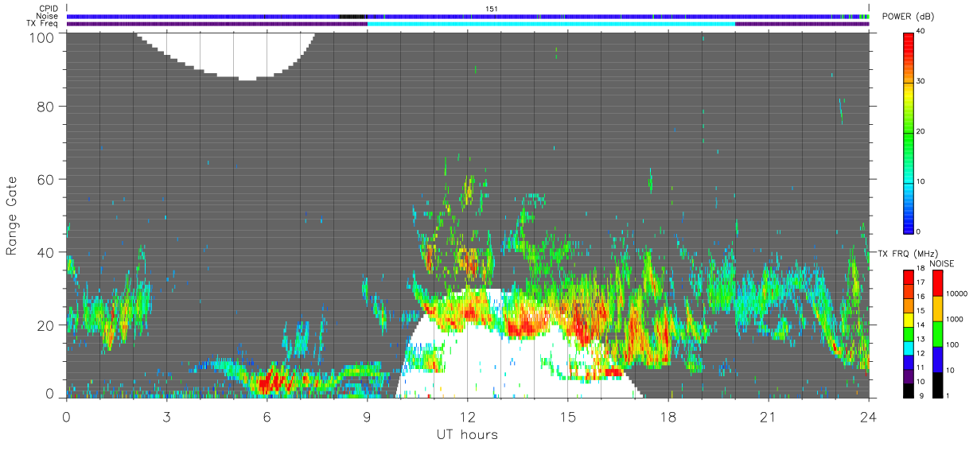This screenshot has width=977, height=451.
Task: Click the range gate tick label 80
Action: (x=45, y=107)
